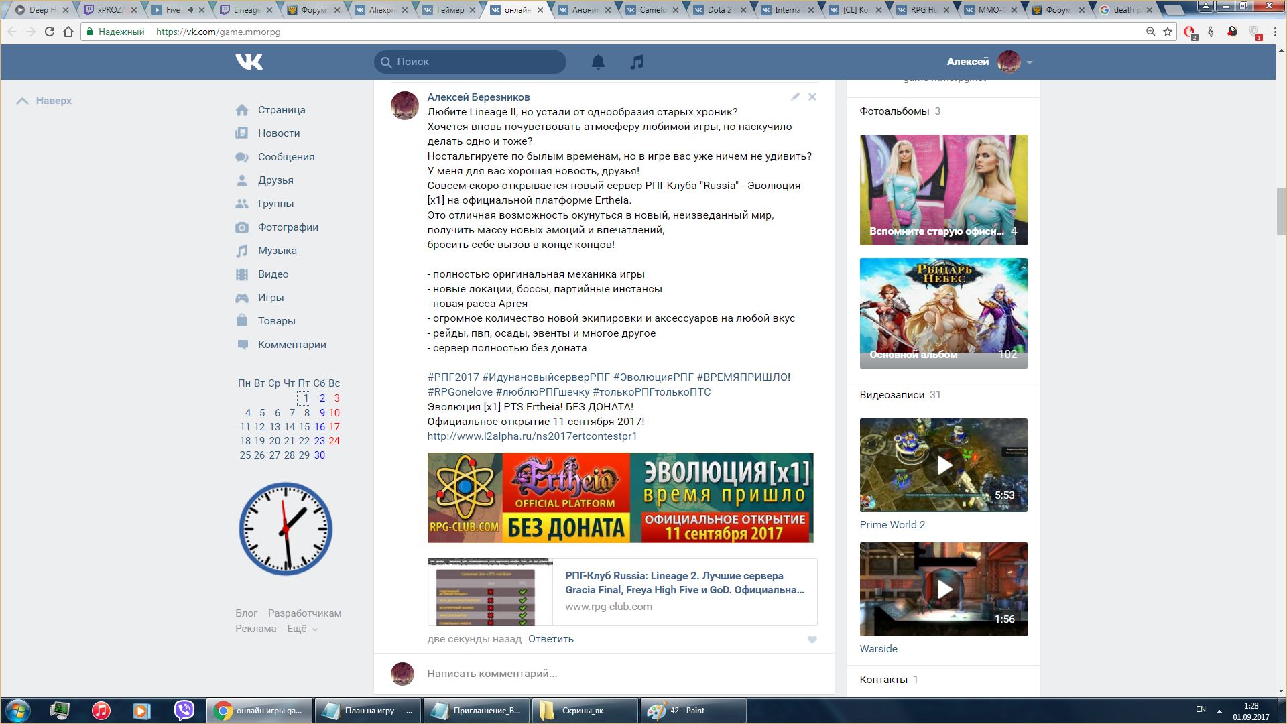This screenshot has height=724, width=1287.
Task: Expand the Ещё footer dropdown
Action: click(302, 629)
